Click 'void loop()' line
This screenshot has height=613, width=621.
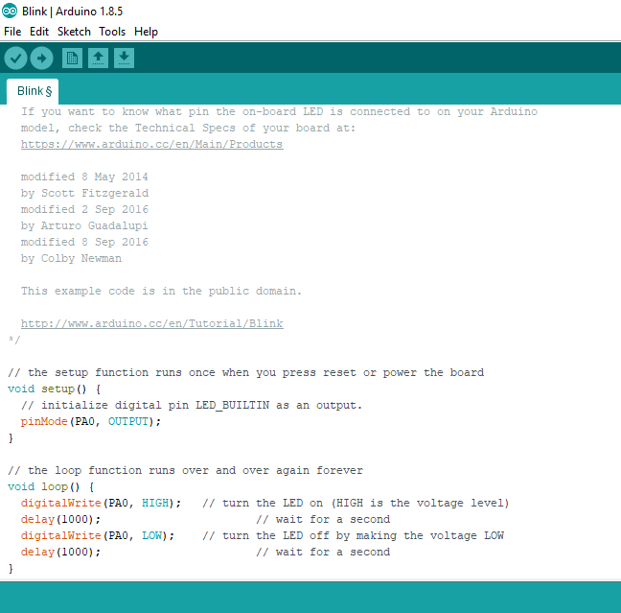coord(51,487)
